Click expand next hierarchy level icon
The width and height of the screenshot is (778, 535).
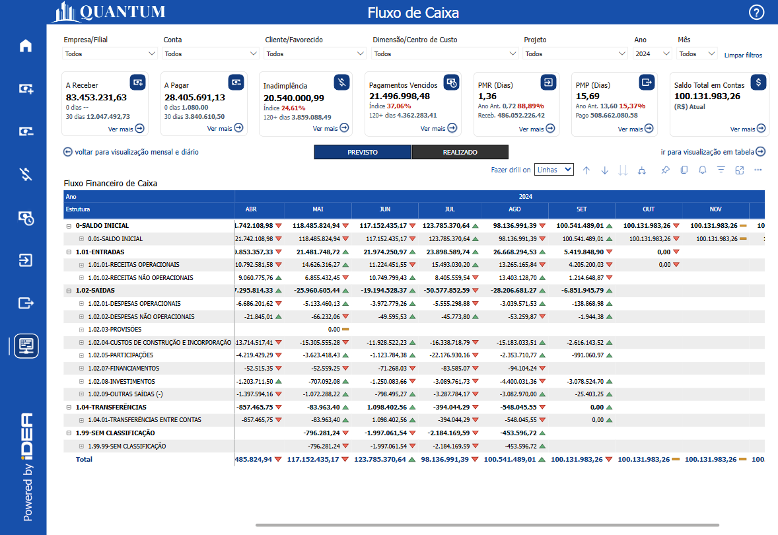(x=641, y=170)
